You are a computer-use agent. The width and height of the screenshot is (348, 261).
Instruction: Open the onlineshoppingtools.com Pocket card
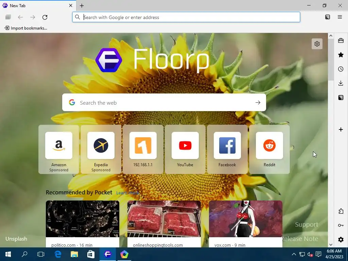click(x=164, y=224)
